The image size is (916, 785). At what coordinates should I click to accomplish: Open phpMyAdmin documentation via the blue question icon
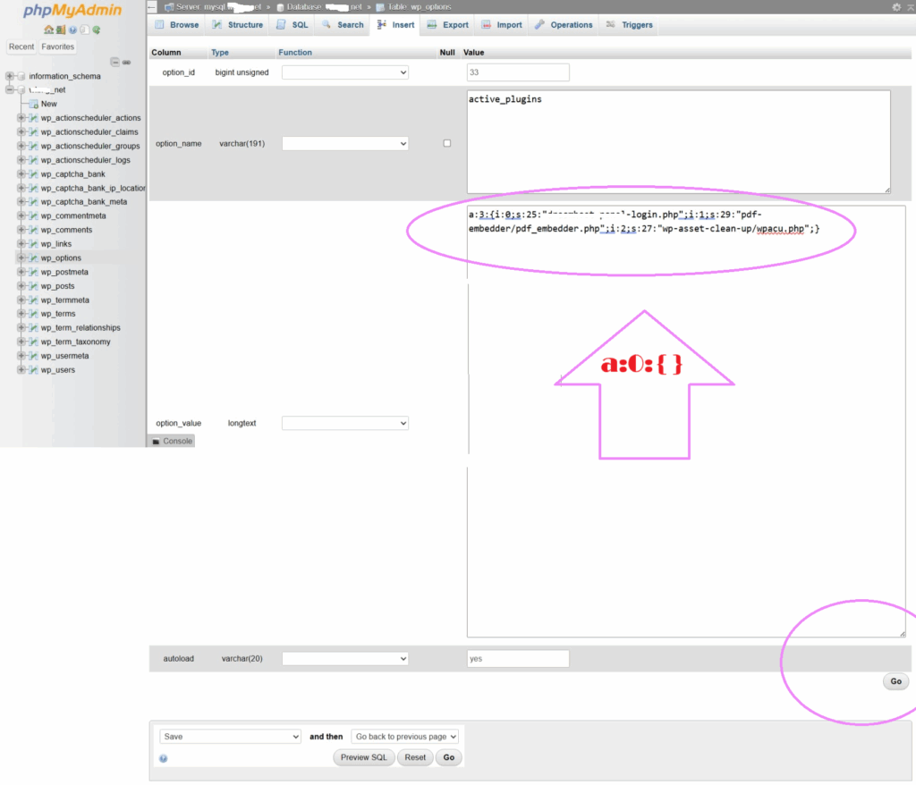point(72,30)
